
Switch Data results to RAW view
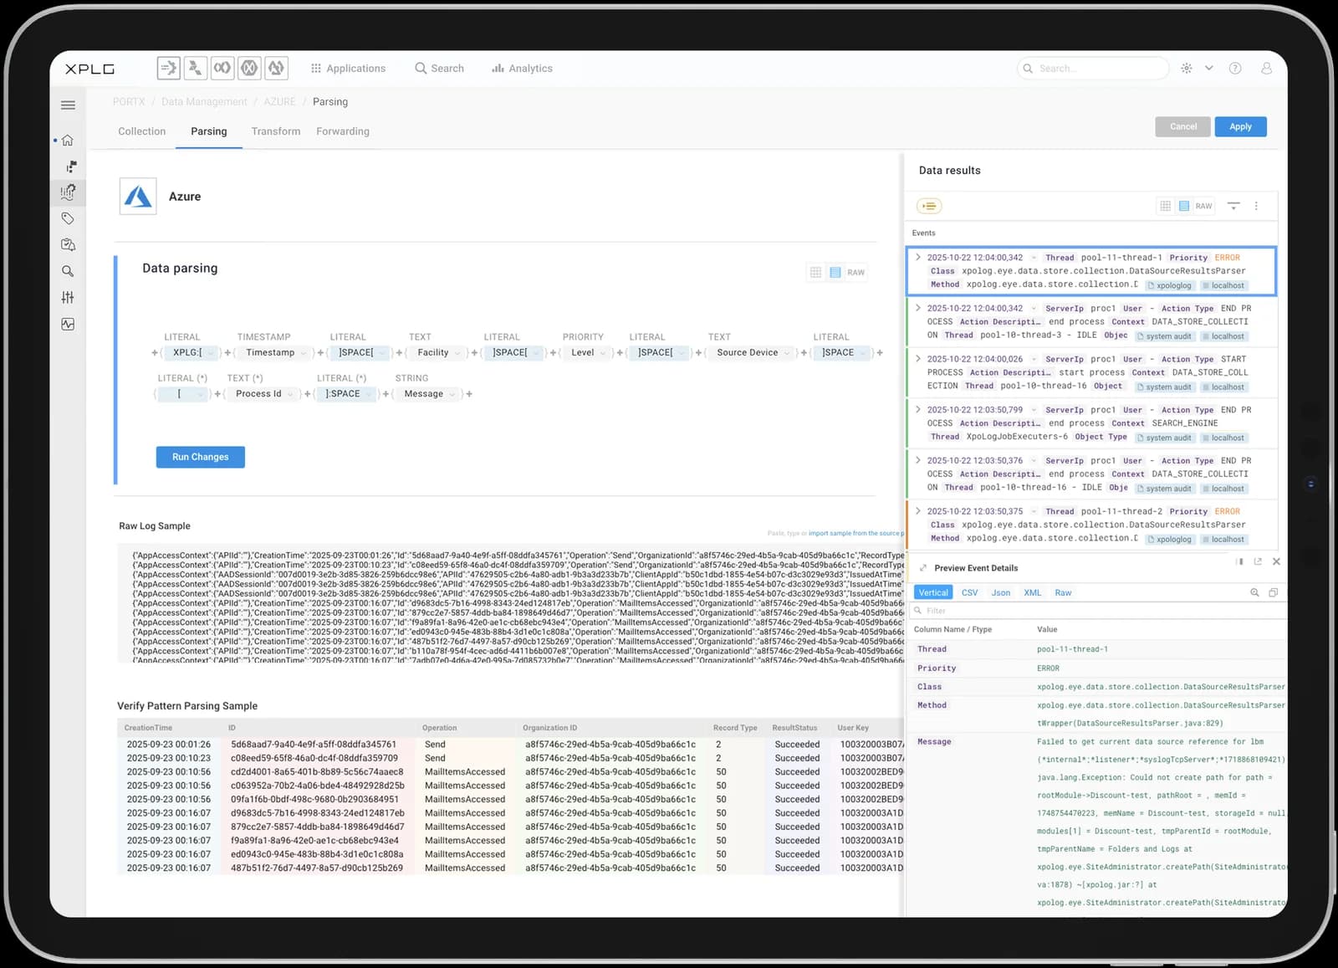tap(1203, 206)
